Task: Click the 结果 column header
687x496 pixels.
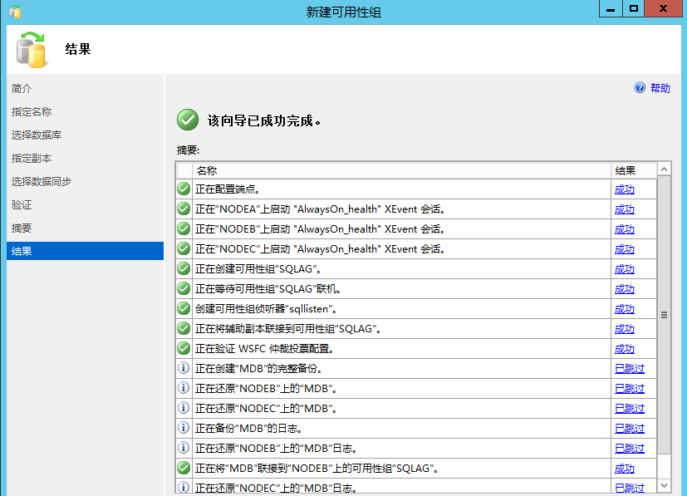Action: [x=634, y=170]
